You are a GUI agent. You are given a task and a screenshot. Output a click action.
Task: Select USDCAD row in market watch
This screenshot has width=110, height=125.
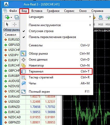tap(12, 91)
